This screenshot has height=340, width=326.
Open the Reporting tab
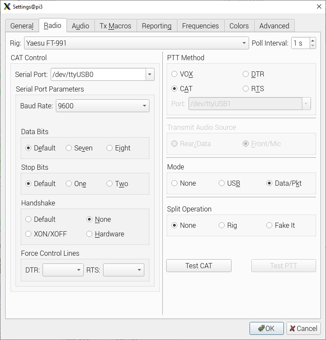157,26
